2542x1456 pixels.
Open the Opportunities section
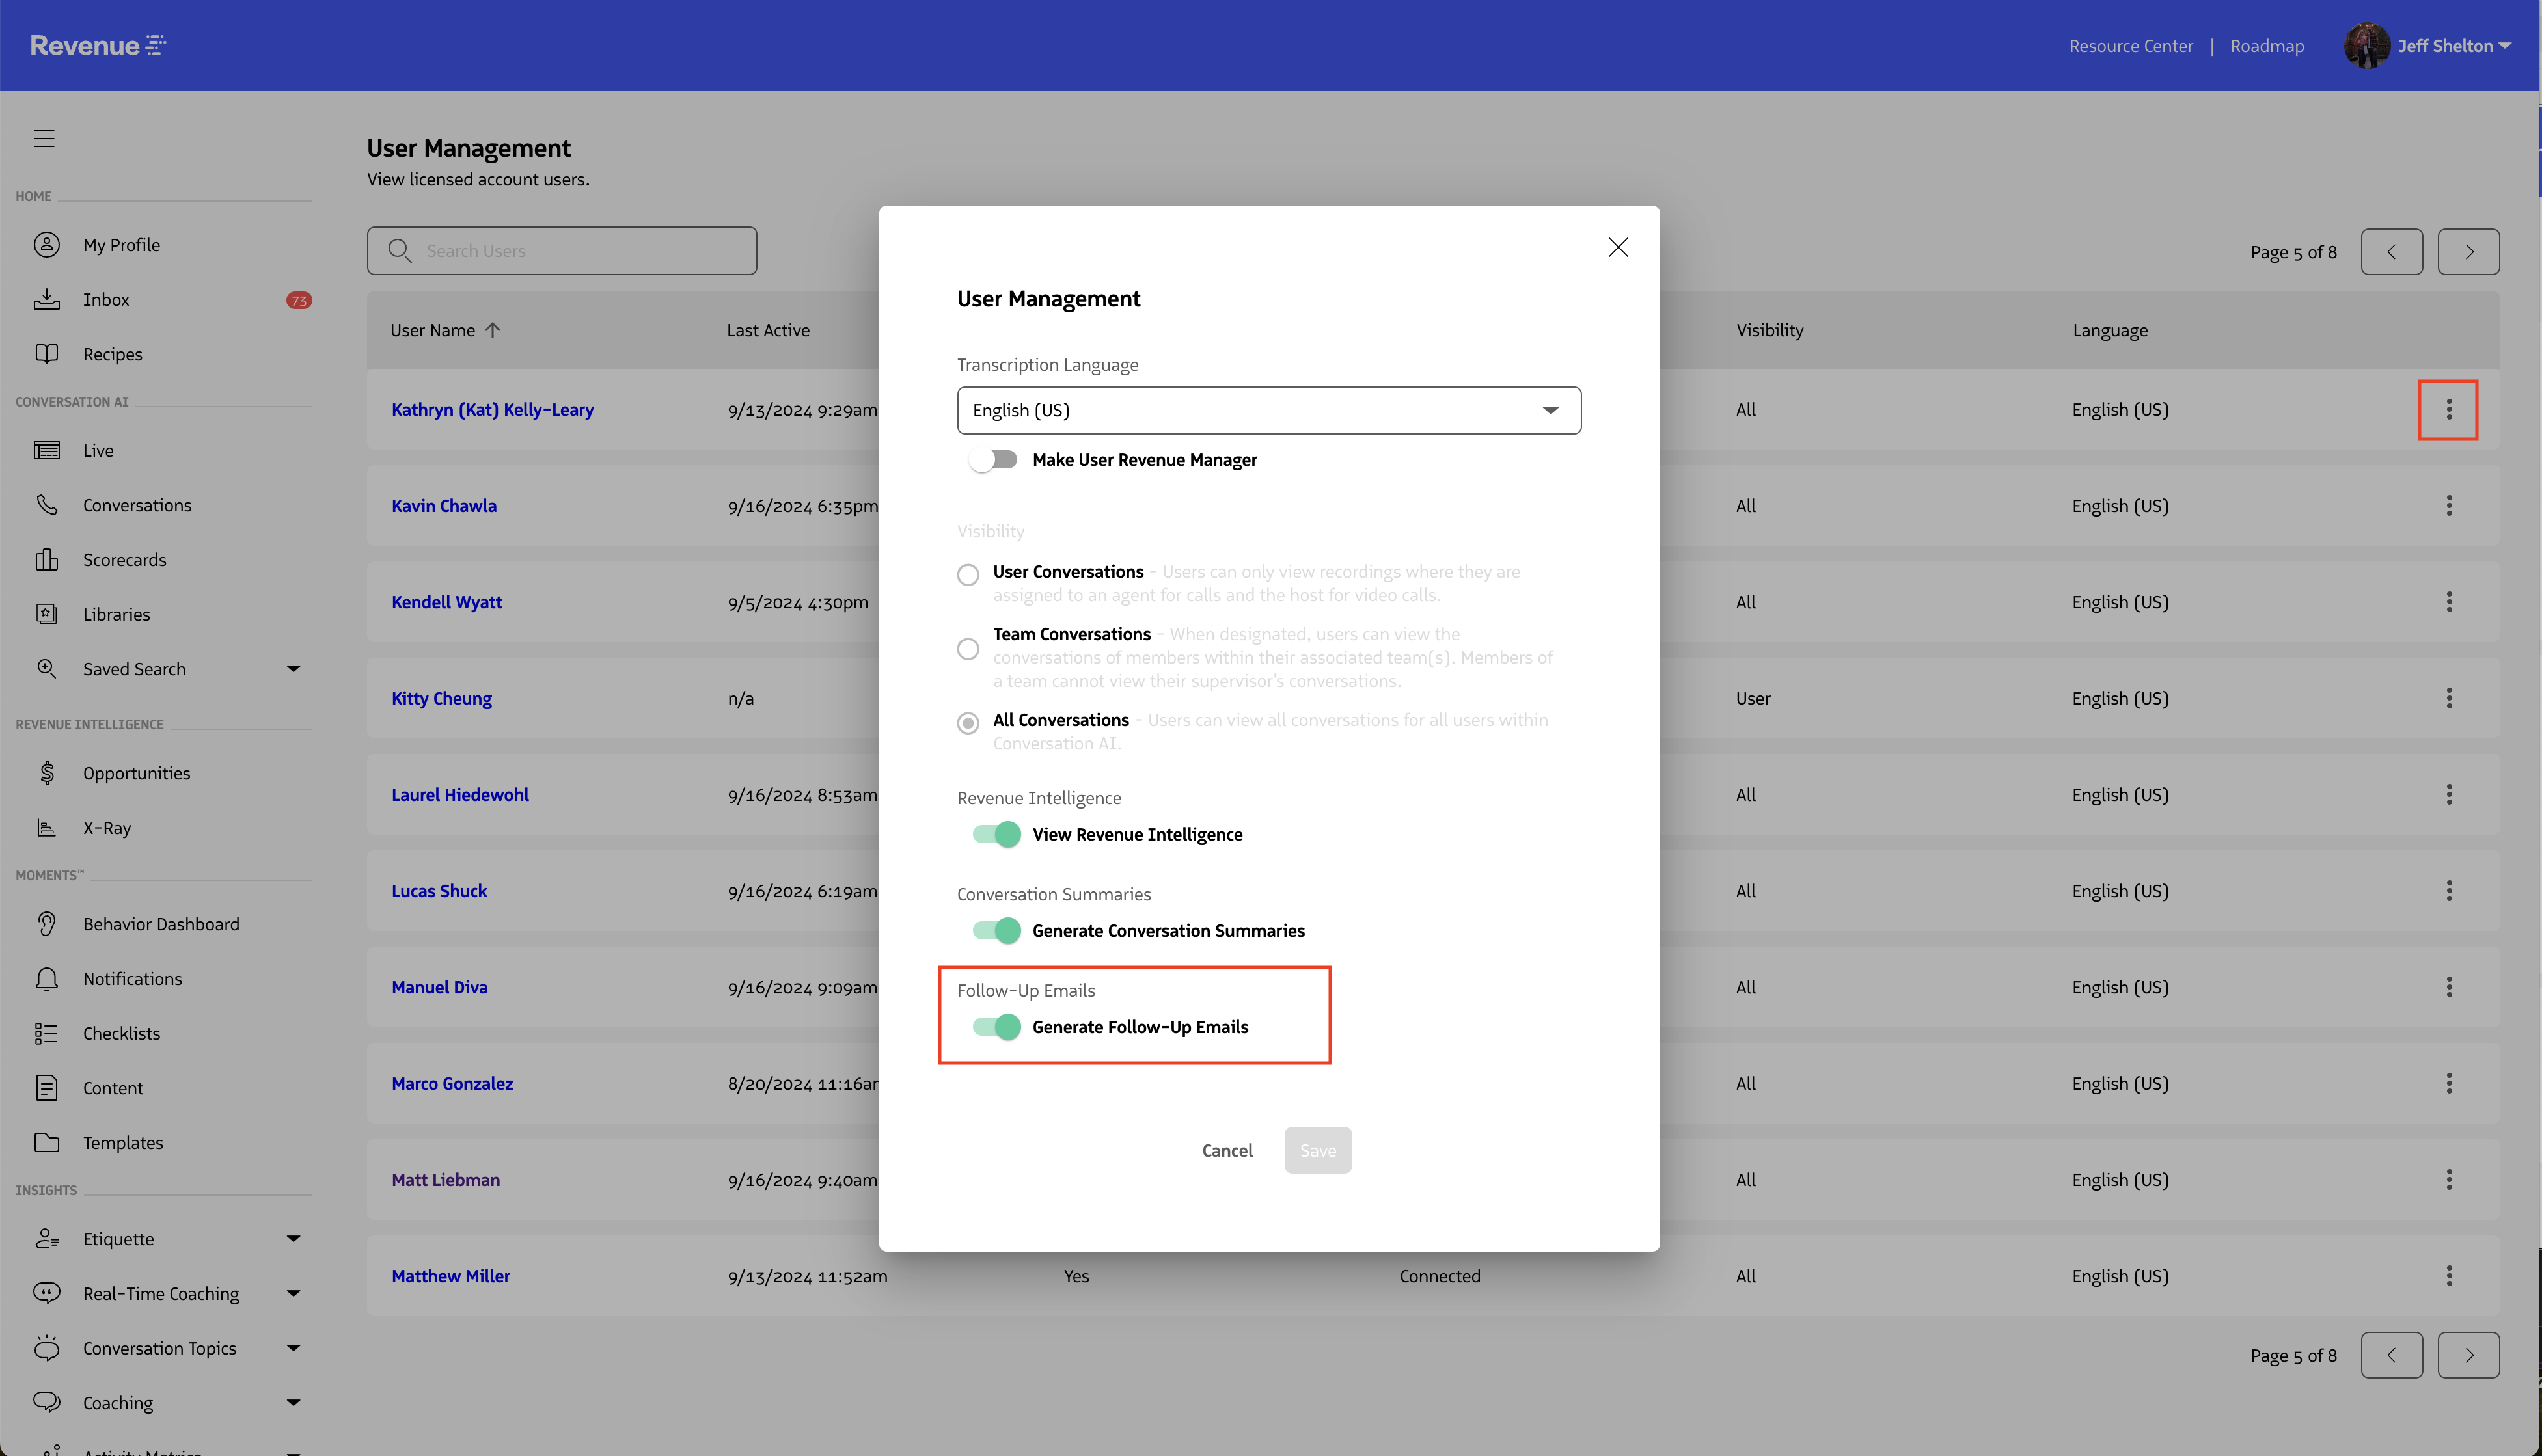tap(137, 772)
